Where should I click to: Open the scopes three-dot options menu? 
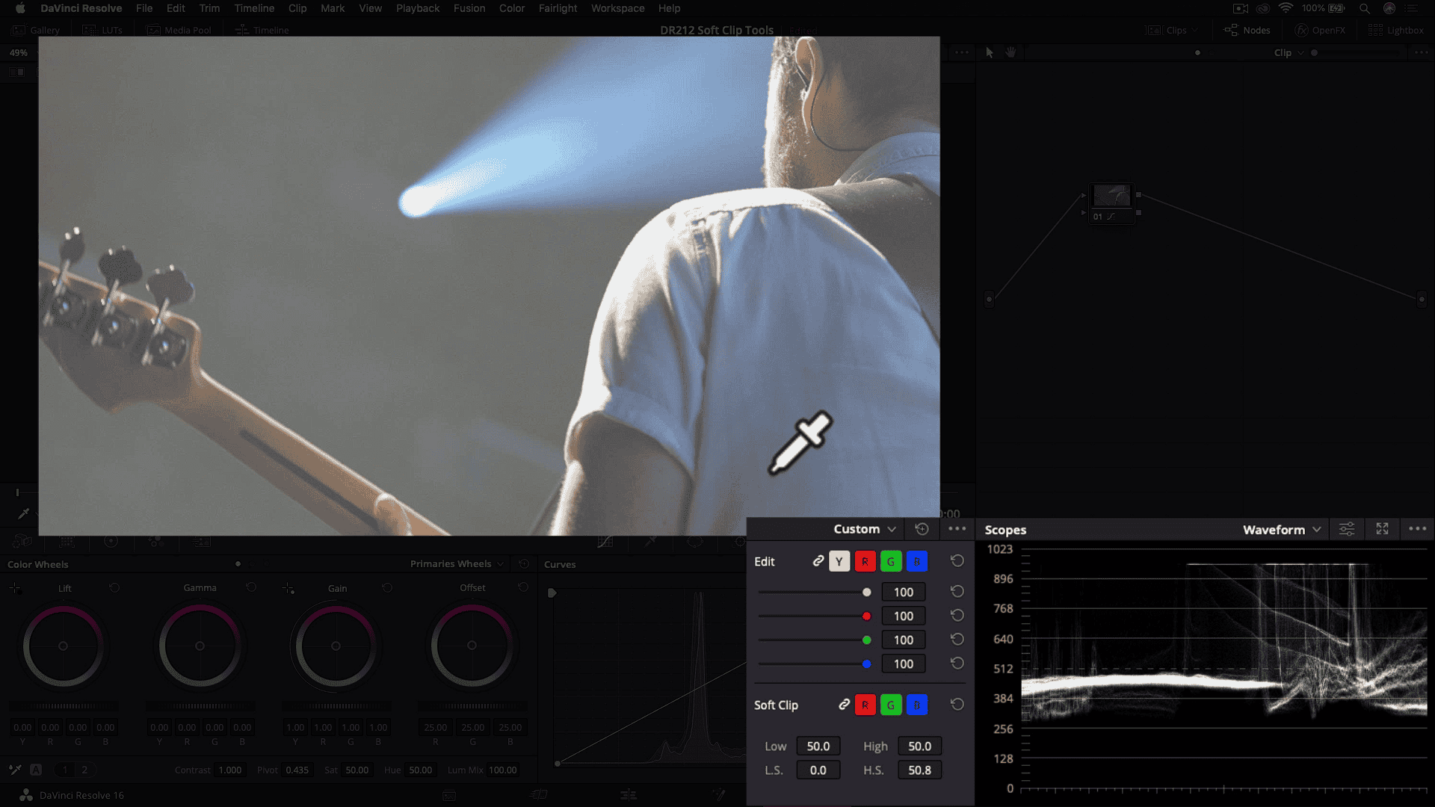point(1417,529)
